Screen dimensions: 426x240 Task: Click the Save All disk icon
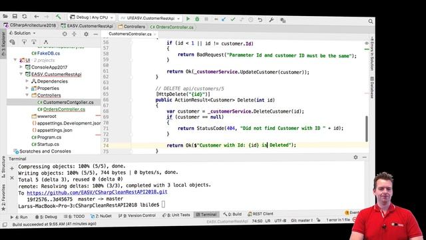click(x=15, y=16)
